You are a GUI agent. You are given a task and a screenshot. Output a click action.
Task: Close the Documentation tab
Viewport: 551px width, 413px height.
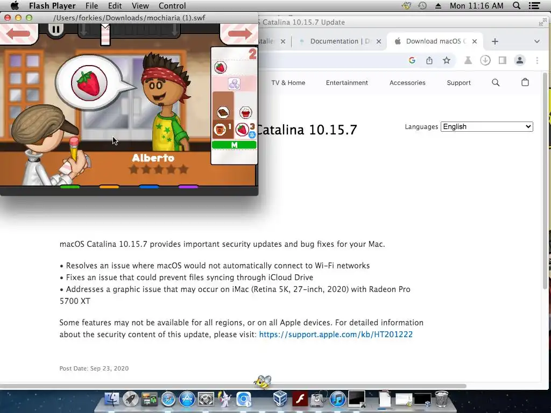click(379, 41)
